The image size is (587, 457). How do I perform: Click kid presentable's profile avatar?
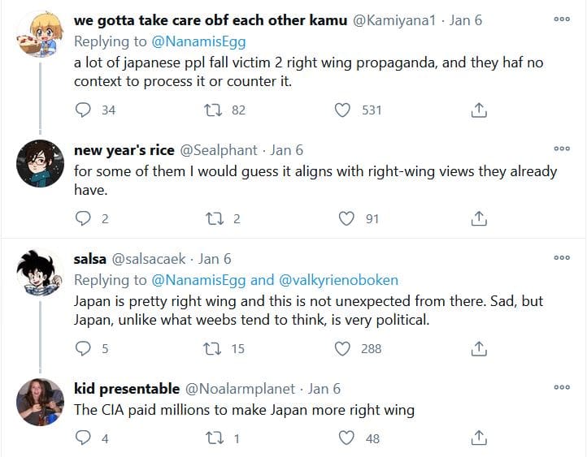click(x=40, y=403)
